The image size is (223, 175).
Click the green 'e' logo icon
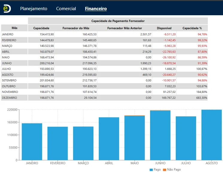click(7, 8)
